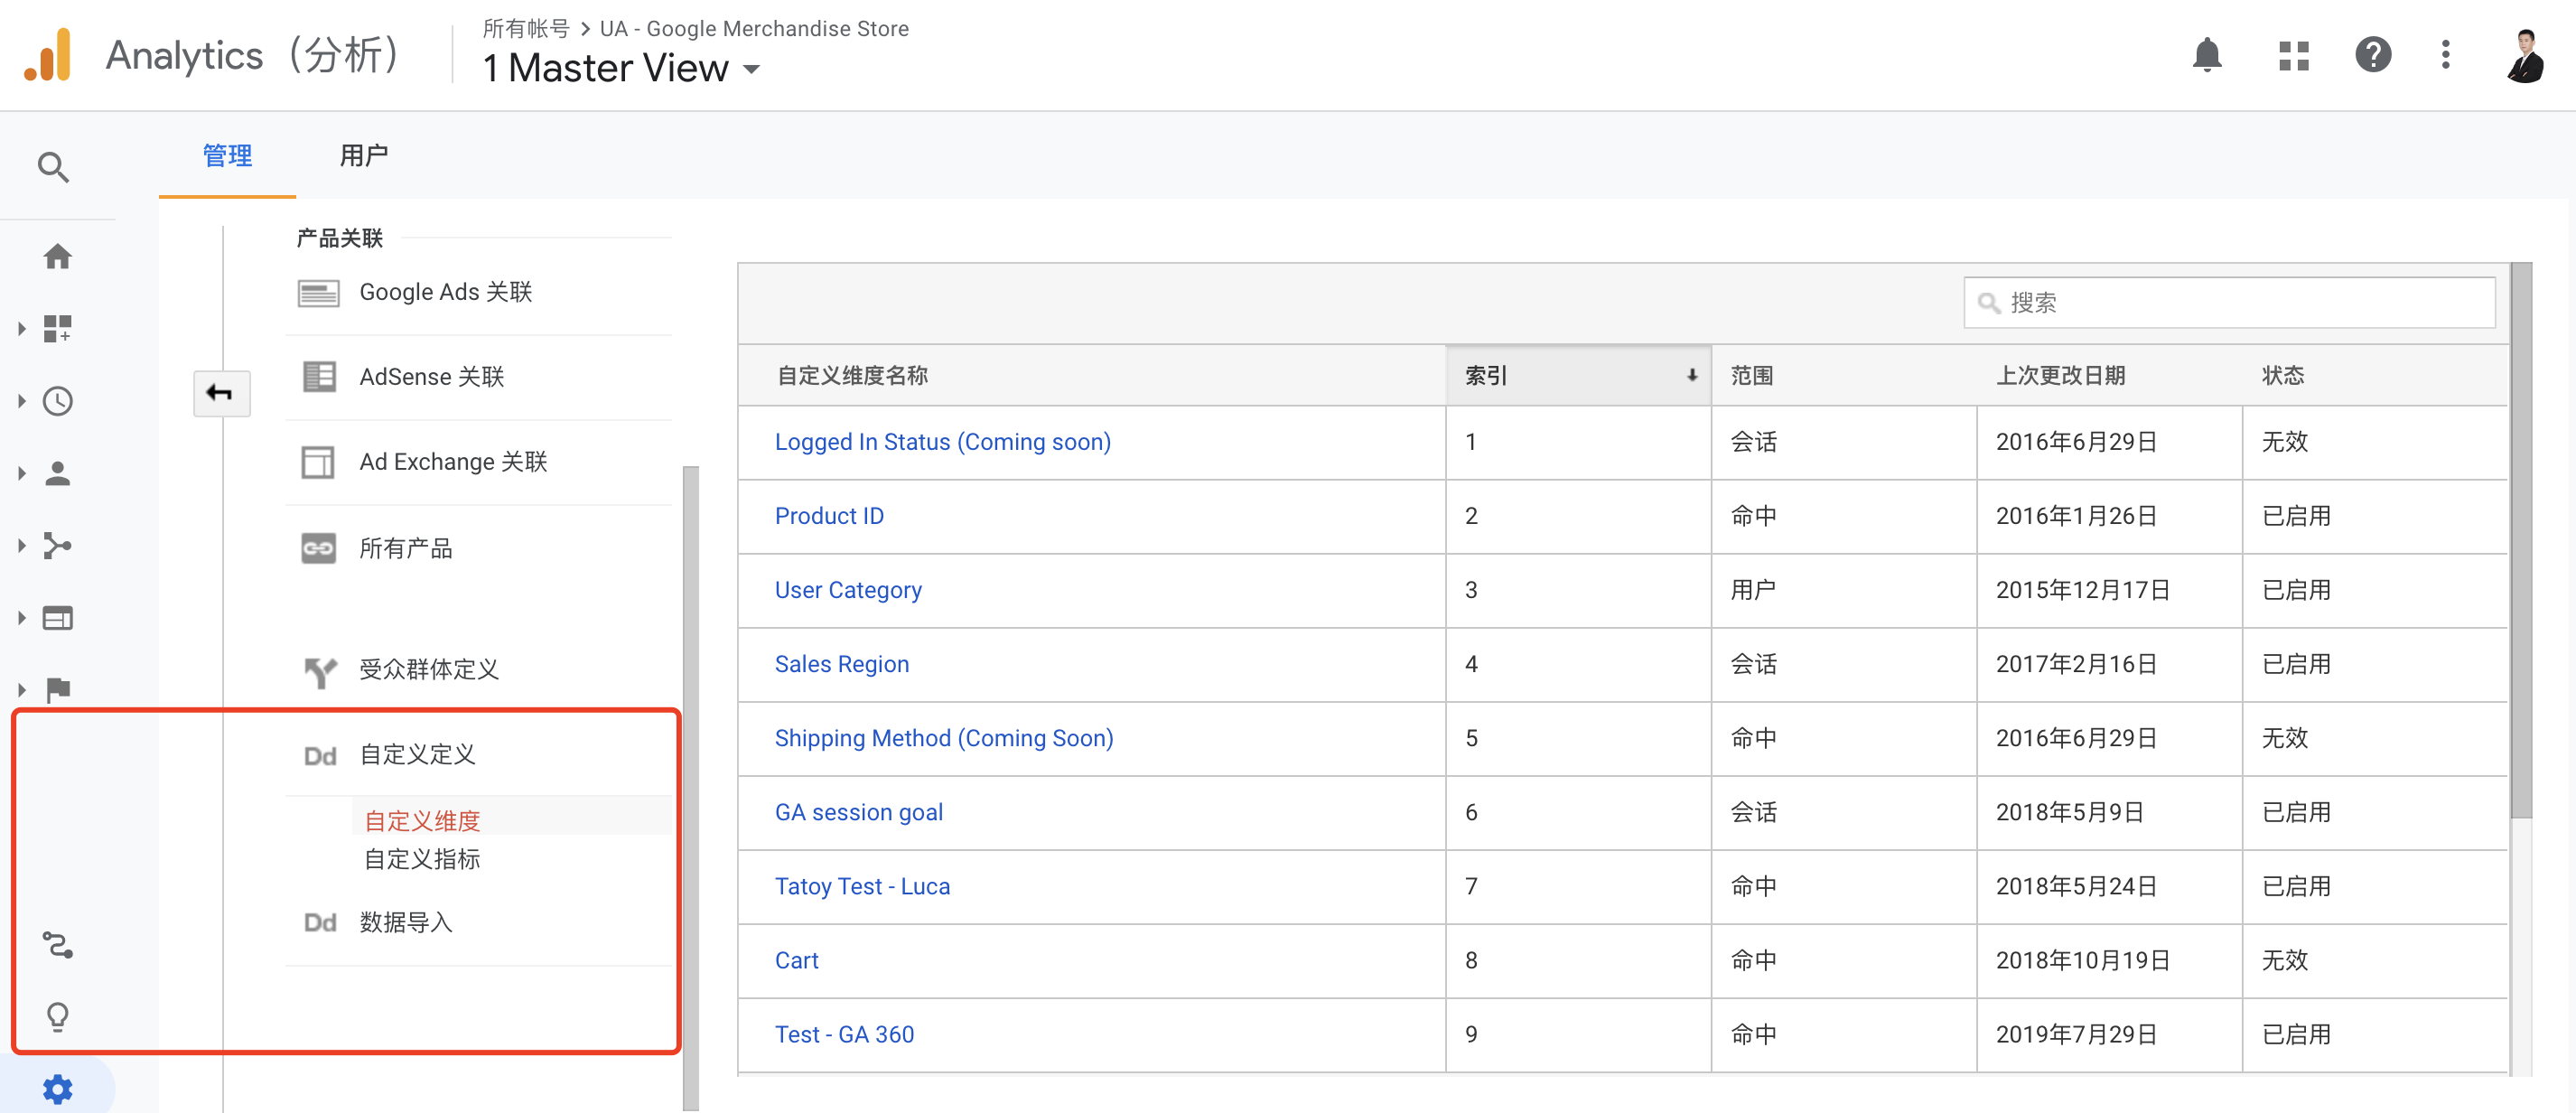Click the Dd icon beside 数据导入
Image resolution: width=2576 pixels, height=1113 pixels.
pos(320,922)
